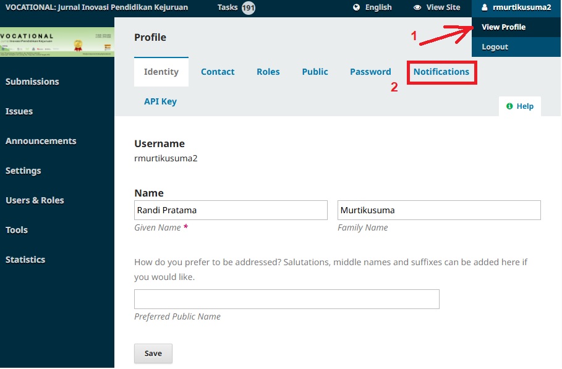This screenshot has width=562, height=369.
Task: Open Submissions in the sidebar
Action: [32, 82]
